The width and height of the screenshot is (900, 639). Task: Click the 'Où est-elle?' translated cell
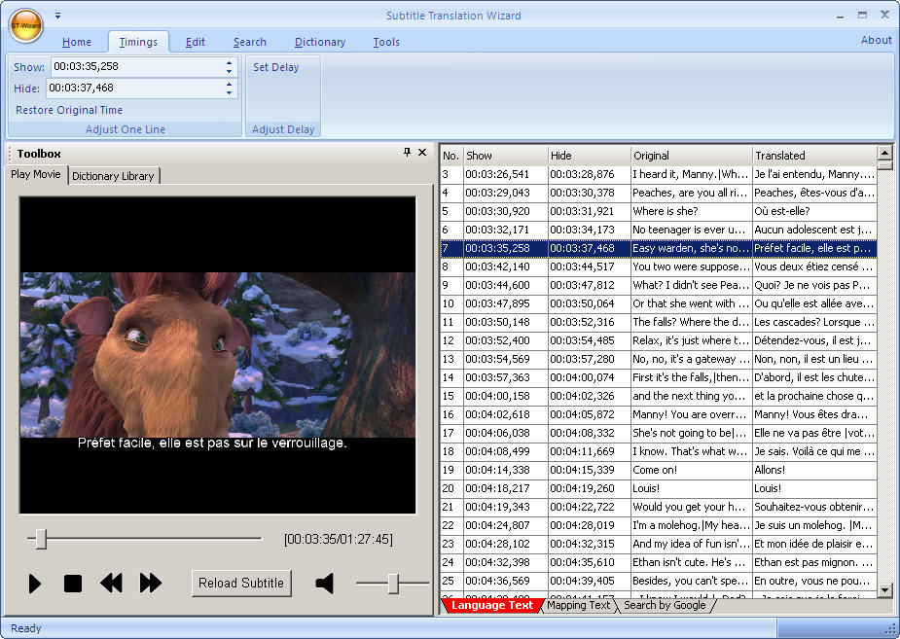pos(814,211)
